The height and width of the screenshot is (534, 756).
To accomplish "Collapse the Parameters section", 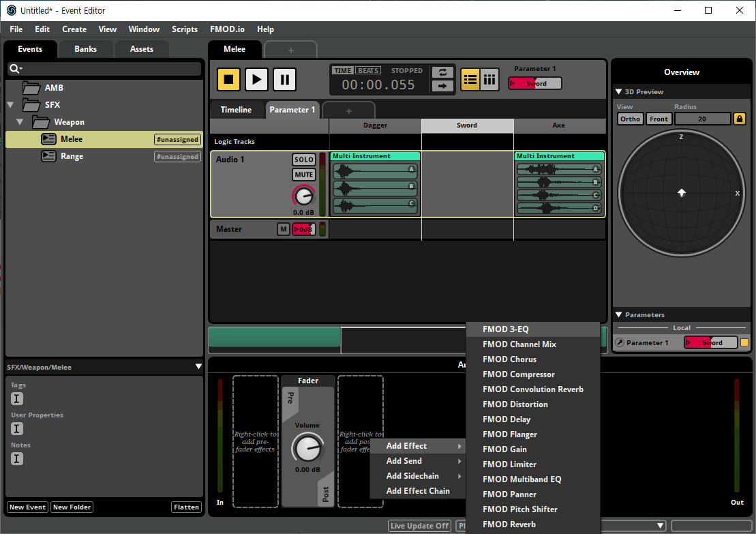I will point(618,314).
